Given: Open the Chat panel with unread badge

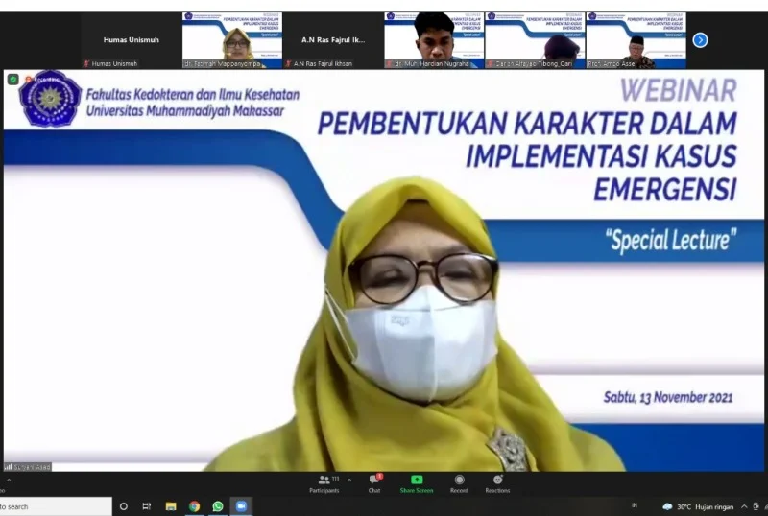Looking at the screenshot, I should coord(374,483).
